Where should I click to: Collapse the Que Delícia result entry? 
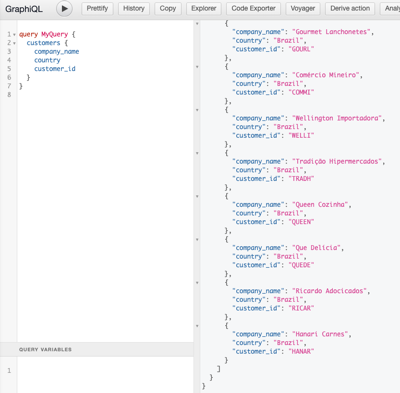pos(197,239)
